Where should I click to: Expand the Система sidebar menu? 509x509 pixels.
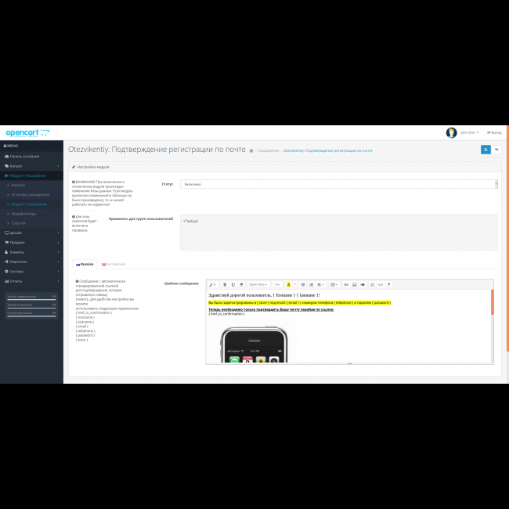(x=31, y=271)
